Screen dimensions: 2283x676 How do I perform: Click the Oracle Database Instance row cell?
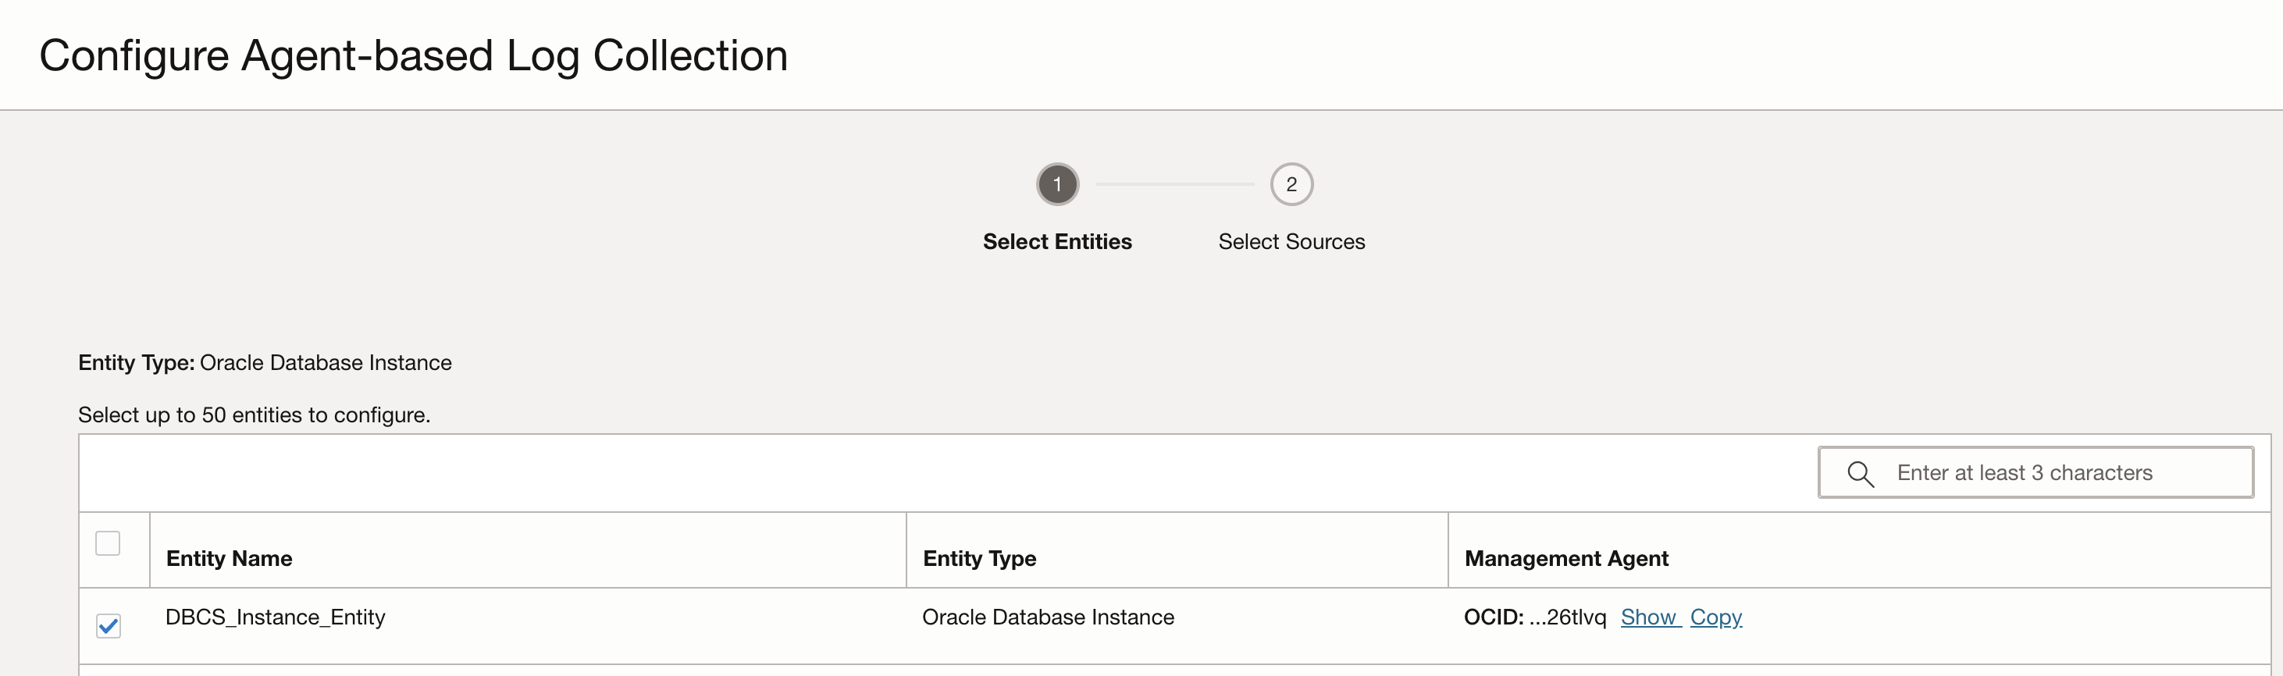(x=1048, y=617)
